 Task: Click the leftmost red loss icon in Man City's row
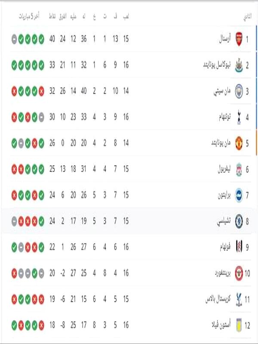coord(14,91)
